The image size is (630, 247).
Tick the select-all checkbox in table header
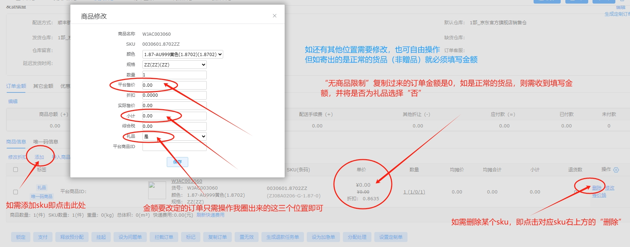click(x=15, y=170)
